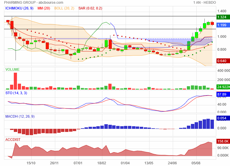
Task: Click the 200 000 volume axis value
Action: [x=224, y=80]
